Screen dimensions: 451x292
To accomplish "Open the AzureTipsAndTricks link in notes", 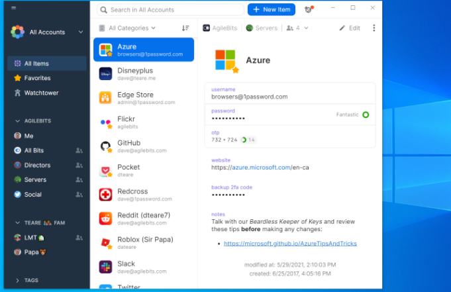I will [x=290, y=244].
